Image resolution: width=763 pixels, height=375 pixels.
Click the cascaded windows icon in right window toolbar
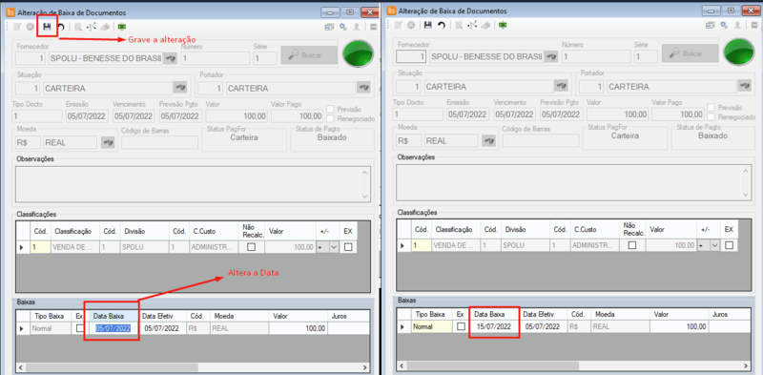click(x=710, y=26)
